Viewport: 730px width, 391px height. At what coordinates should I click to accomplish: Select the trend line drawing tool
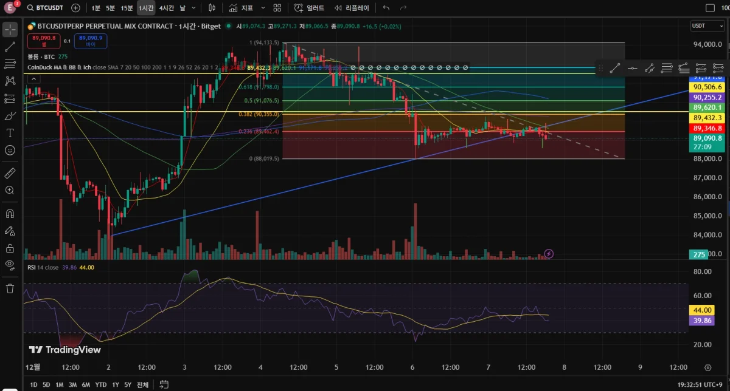point(10,47)
